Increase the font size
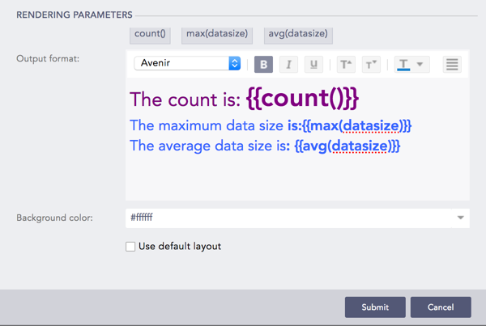Viewport: 486px width, 326px height. [346, 64]
